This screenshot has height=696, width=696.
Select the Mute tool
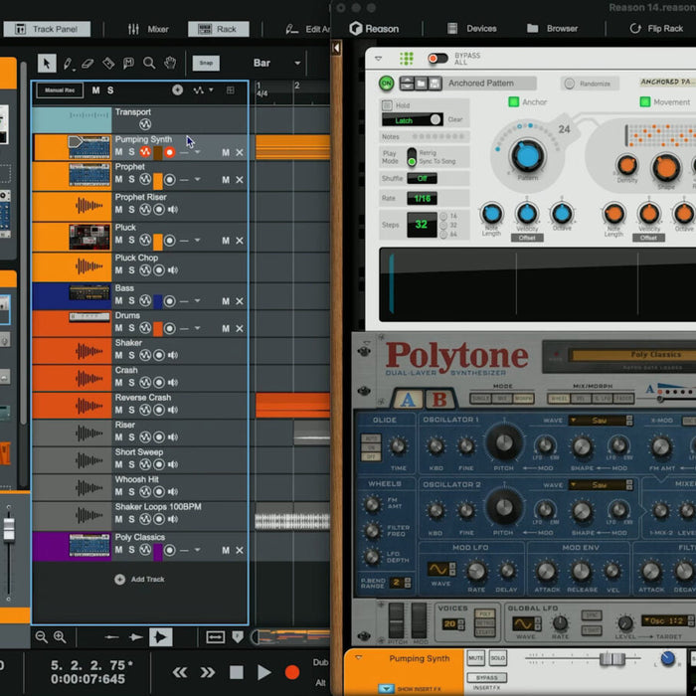tap(128, 63)
